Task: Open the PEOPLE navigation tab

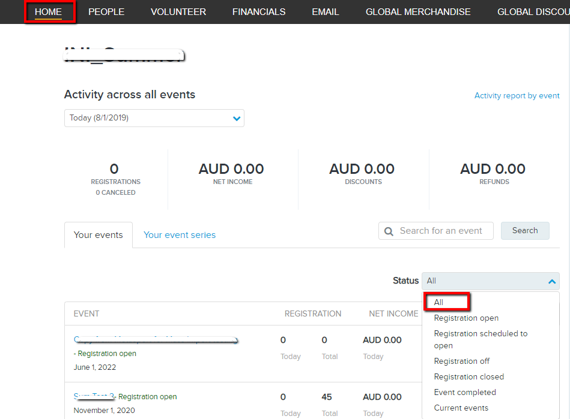Action: (x=106, y=12)
